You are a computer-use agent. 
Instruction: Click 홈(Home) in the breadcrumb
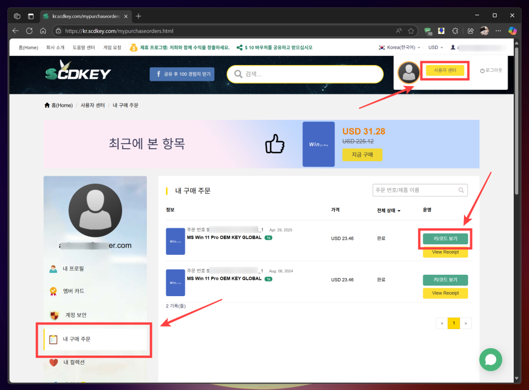(58, 105)
